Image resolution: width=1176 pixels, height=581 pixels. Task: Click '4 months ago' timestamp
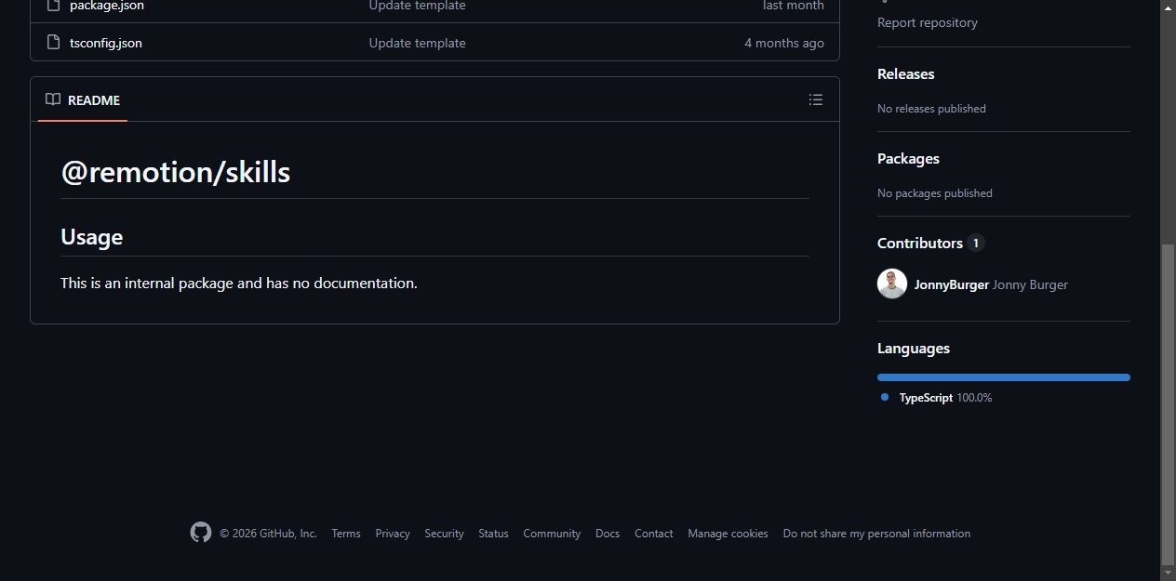[784, 43]
